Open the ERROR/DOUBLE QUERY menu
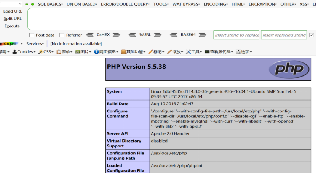The image size is (318, 173). 125,4
